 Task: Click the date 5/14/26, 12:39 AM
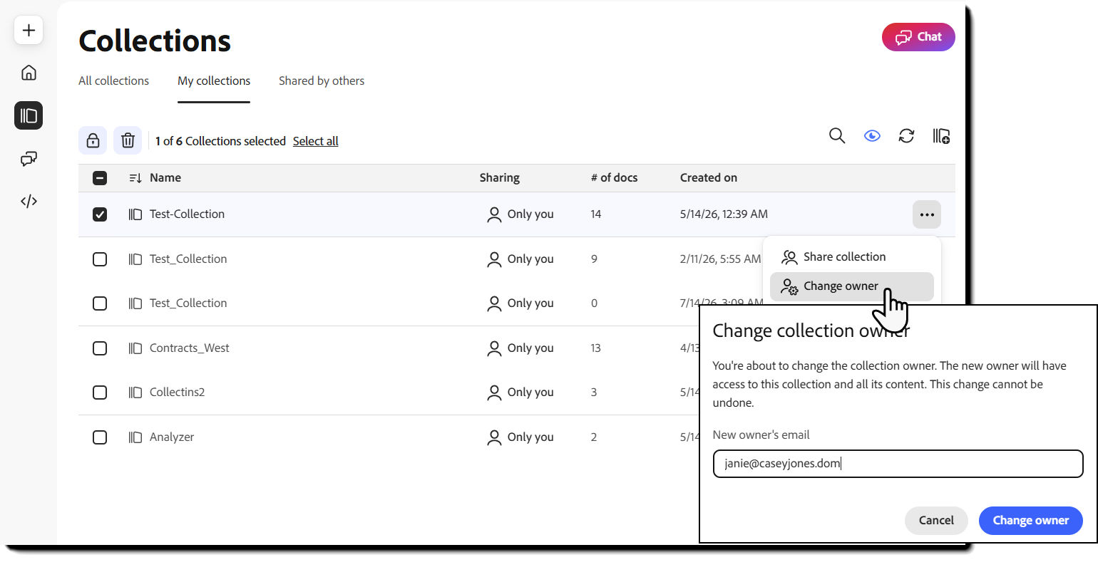tap(724, 214)
